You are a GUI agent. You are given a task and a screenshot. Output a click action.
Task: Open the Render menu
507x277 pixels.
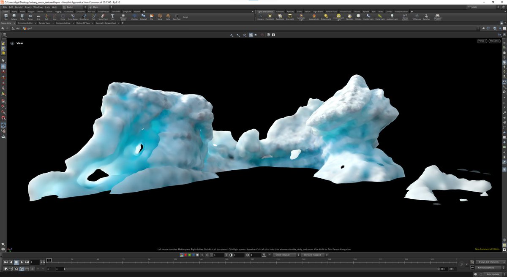19,7
